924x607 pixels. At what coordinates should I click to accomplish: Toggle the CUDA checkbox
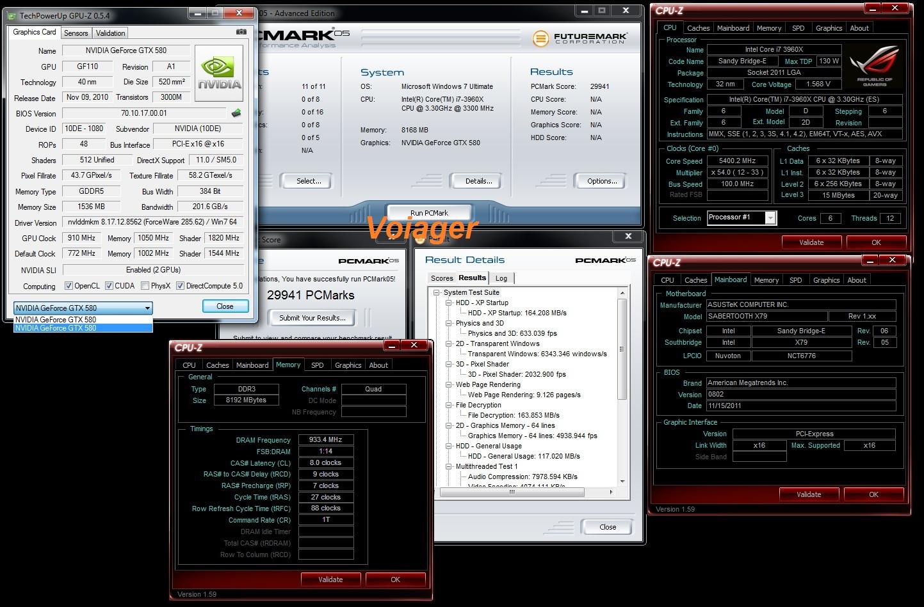(109, 286)
